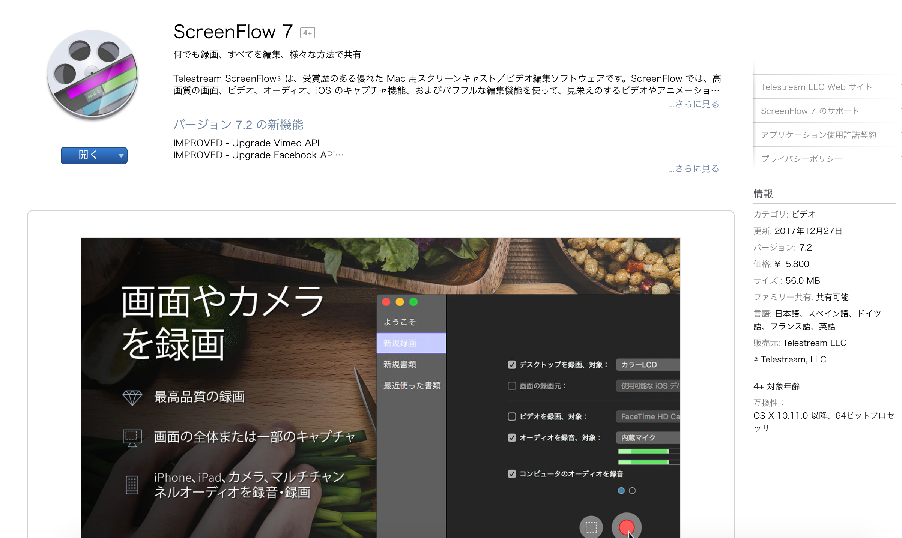Select ようこそ in the preview sidebar
This screenshot has width=902, height=538.
(411, 322)
